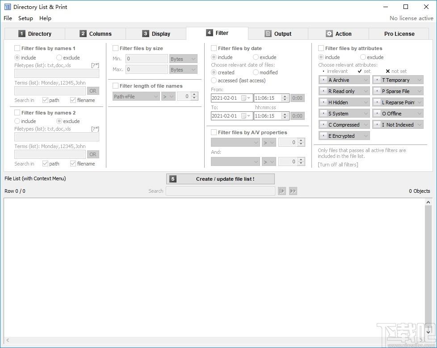Increase name length value with spinner
This screenshot has height=348, width=437.
pyautogui.click(x=194, y=94)
